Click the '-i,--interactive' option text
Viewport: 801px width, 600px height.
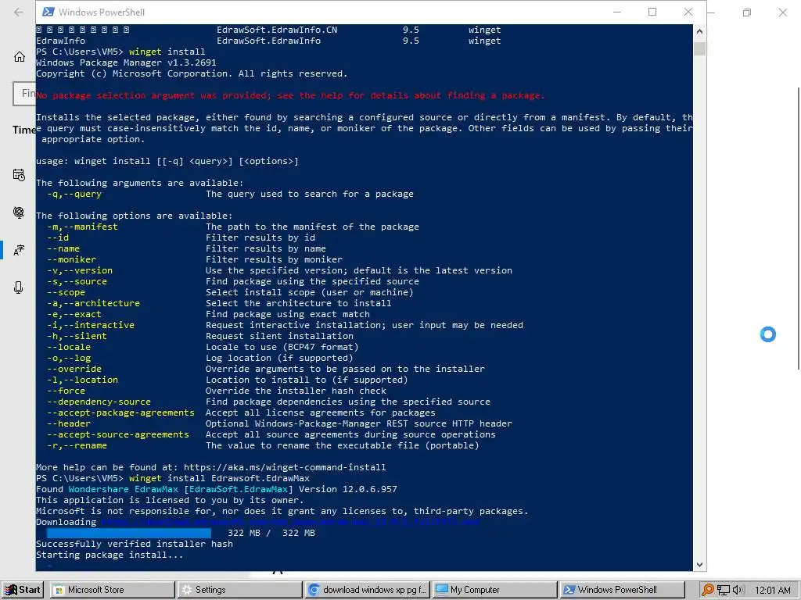tap(91, 325)
